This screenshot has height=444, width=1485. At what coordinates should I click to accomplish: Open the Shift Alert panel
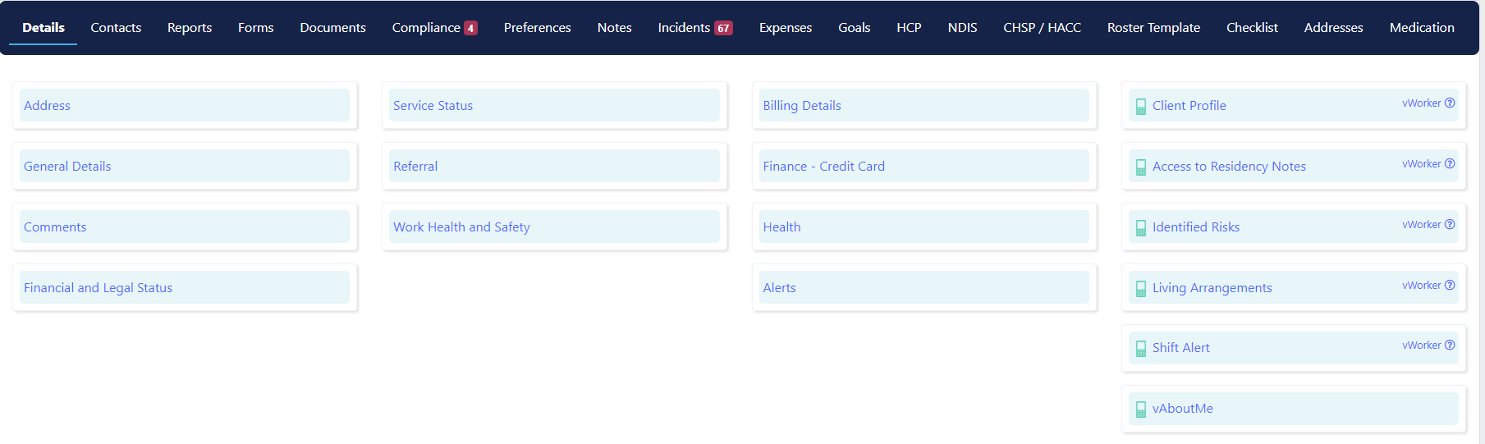click(x=1294, y=348)
